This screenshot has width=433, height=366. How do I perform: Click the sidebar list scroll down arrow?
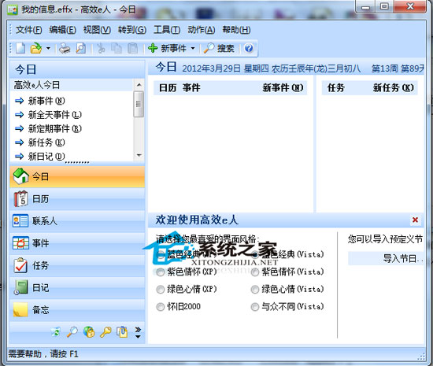139,155
